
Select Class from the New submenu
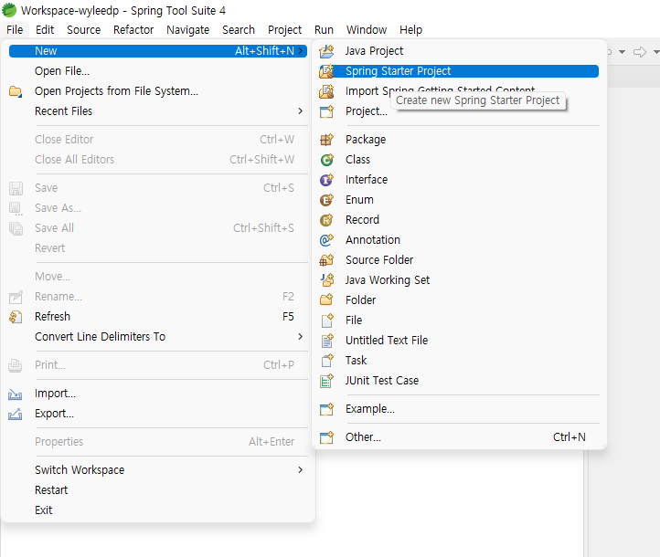(x=459, y=160)
